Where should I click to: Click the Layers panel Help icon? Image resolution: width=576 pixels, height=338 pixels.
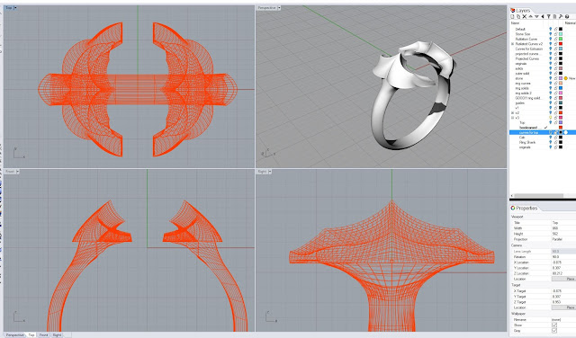[567, 16]
